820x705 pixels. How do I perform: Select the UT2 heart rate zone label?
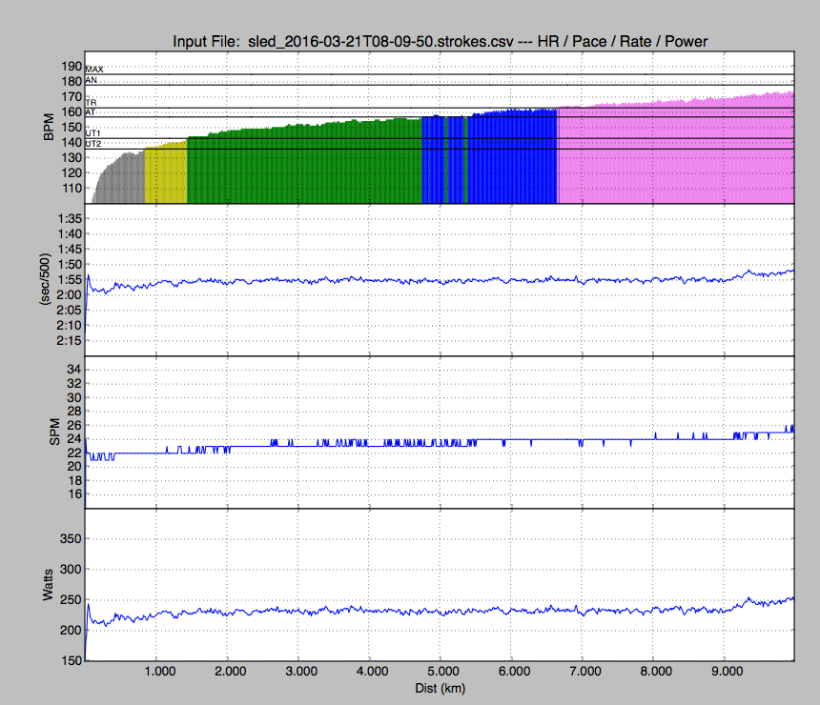(93, 144)
